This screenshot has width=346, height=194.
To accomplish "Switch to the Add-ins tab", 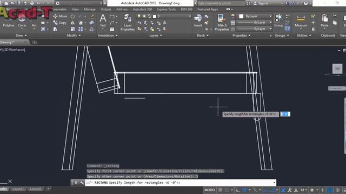I will click(x=122, y=10).
